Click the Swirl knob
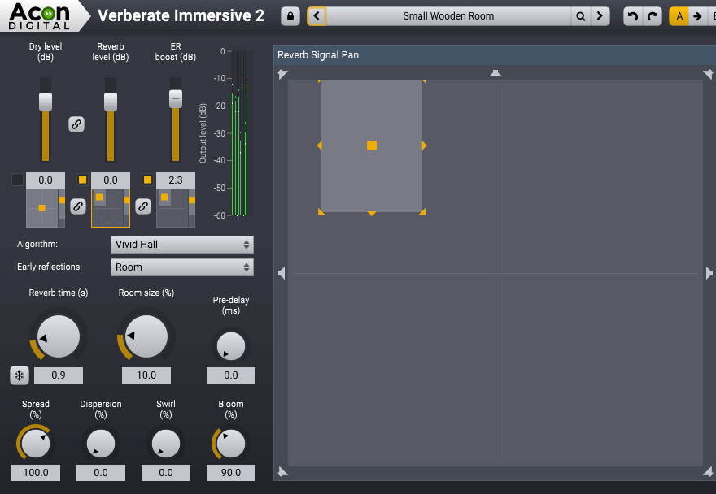716x494 pixels. (166, 444)
